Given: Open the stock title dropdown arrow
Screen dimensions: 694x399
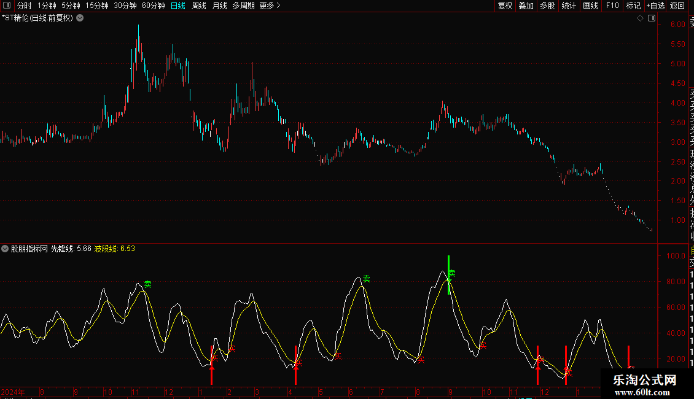Looking at the screenshot, I should (x=80, y=18).
